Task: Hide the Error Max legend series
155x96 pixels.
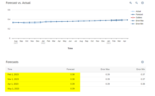Action: point(137,21)
